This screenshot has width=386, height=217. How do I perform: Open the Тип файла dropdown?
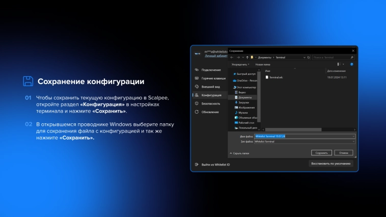pyautogui.click(x=305, y=142)
